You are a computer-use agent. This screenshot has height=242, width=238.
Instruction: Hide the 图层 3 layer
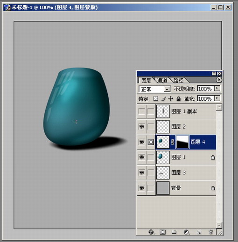tap(141, 173)
